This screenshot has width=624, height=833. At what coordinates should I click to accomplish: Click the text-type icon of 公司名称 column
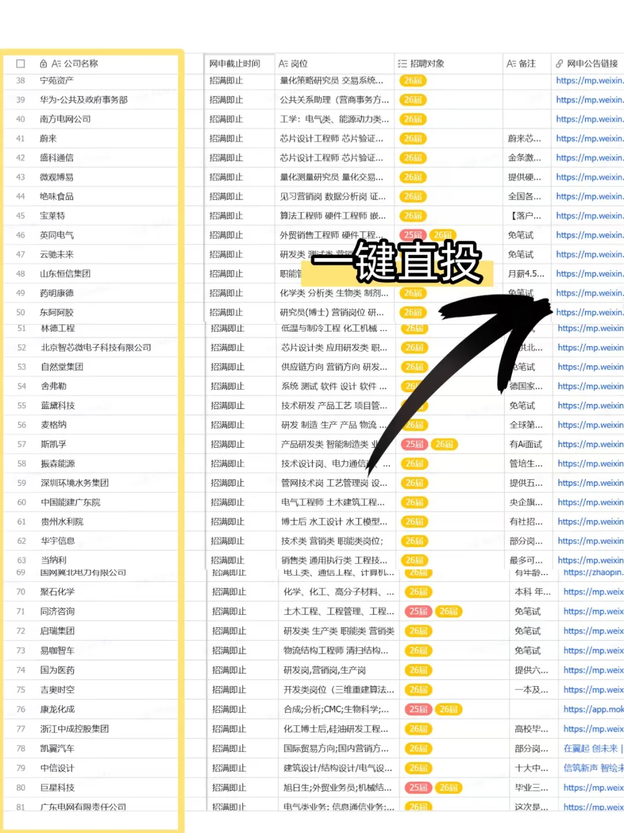pos(56,64)
